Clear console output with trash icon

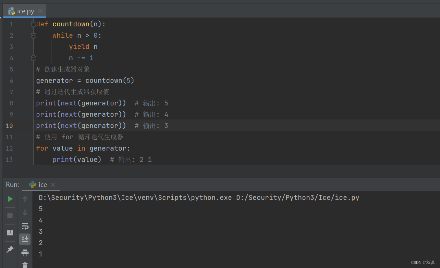[x=25, y=265]
